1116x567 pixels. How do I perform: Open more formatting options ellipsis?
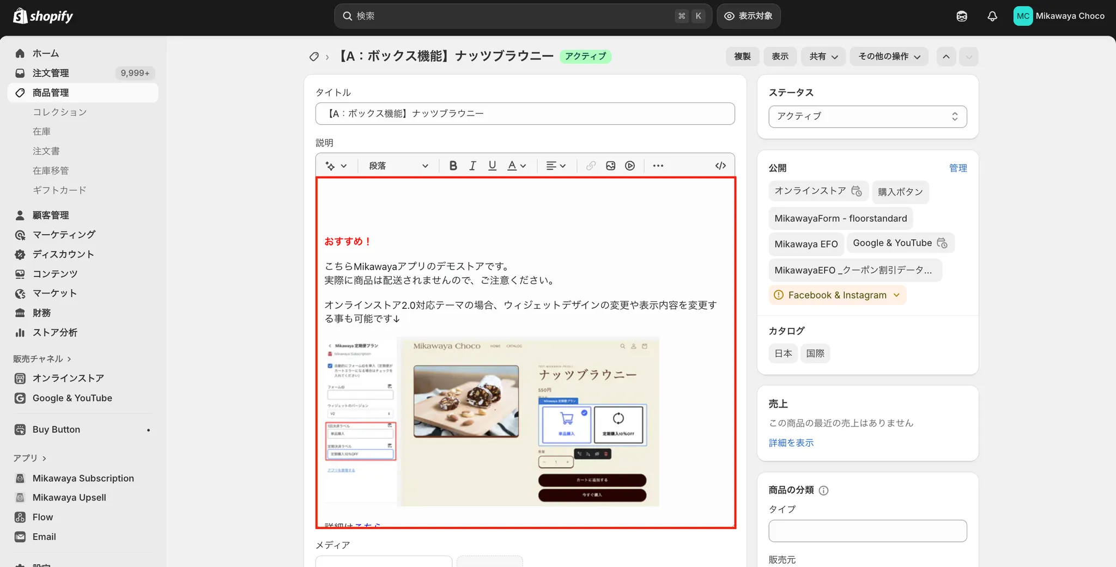click(x=658, y=166)
